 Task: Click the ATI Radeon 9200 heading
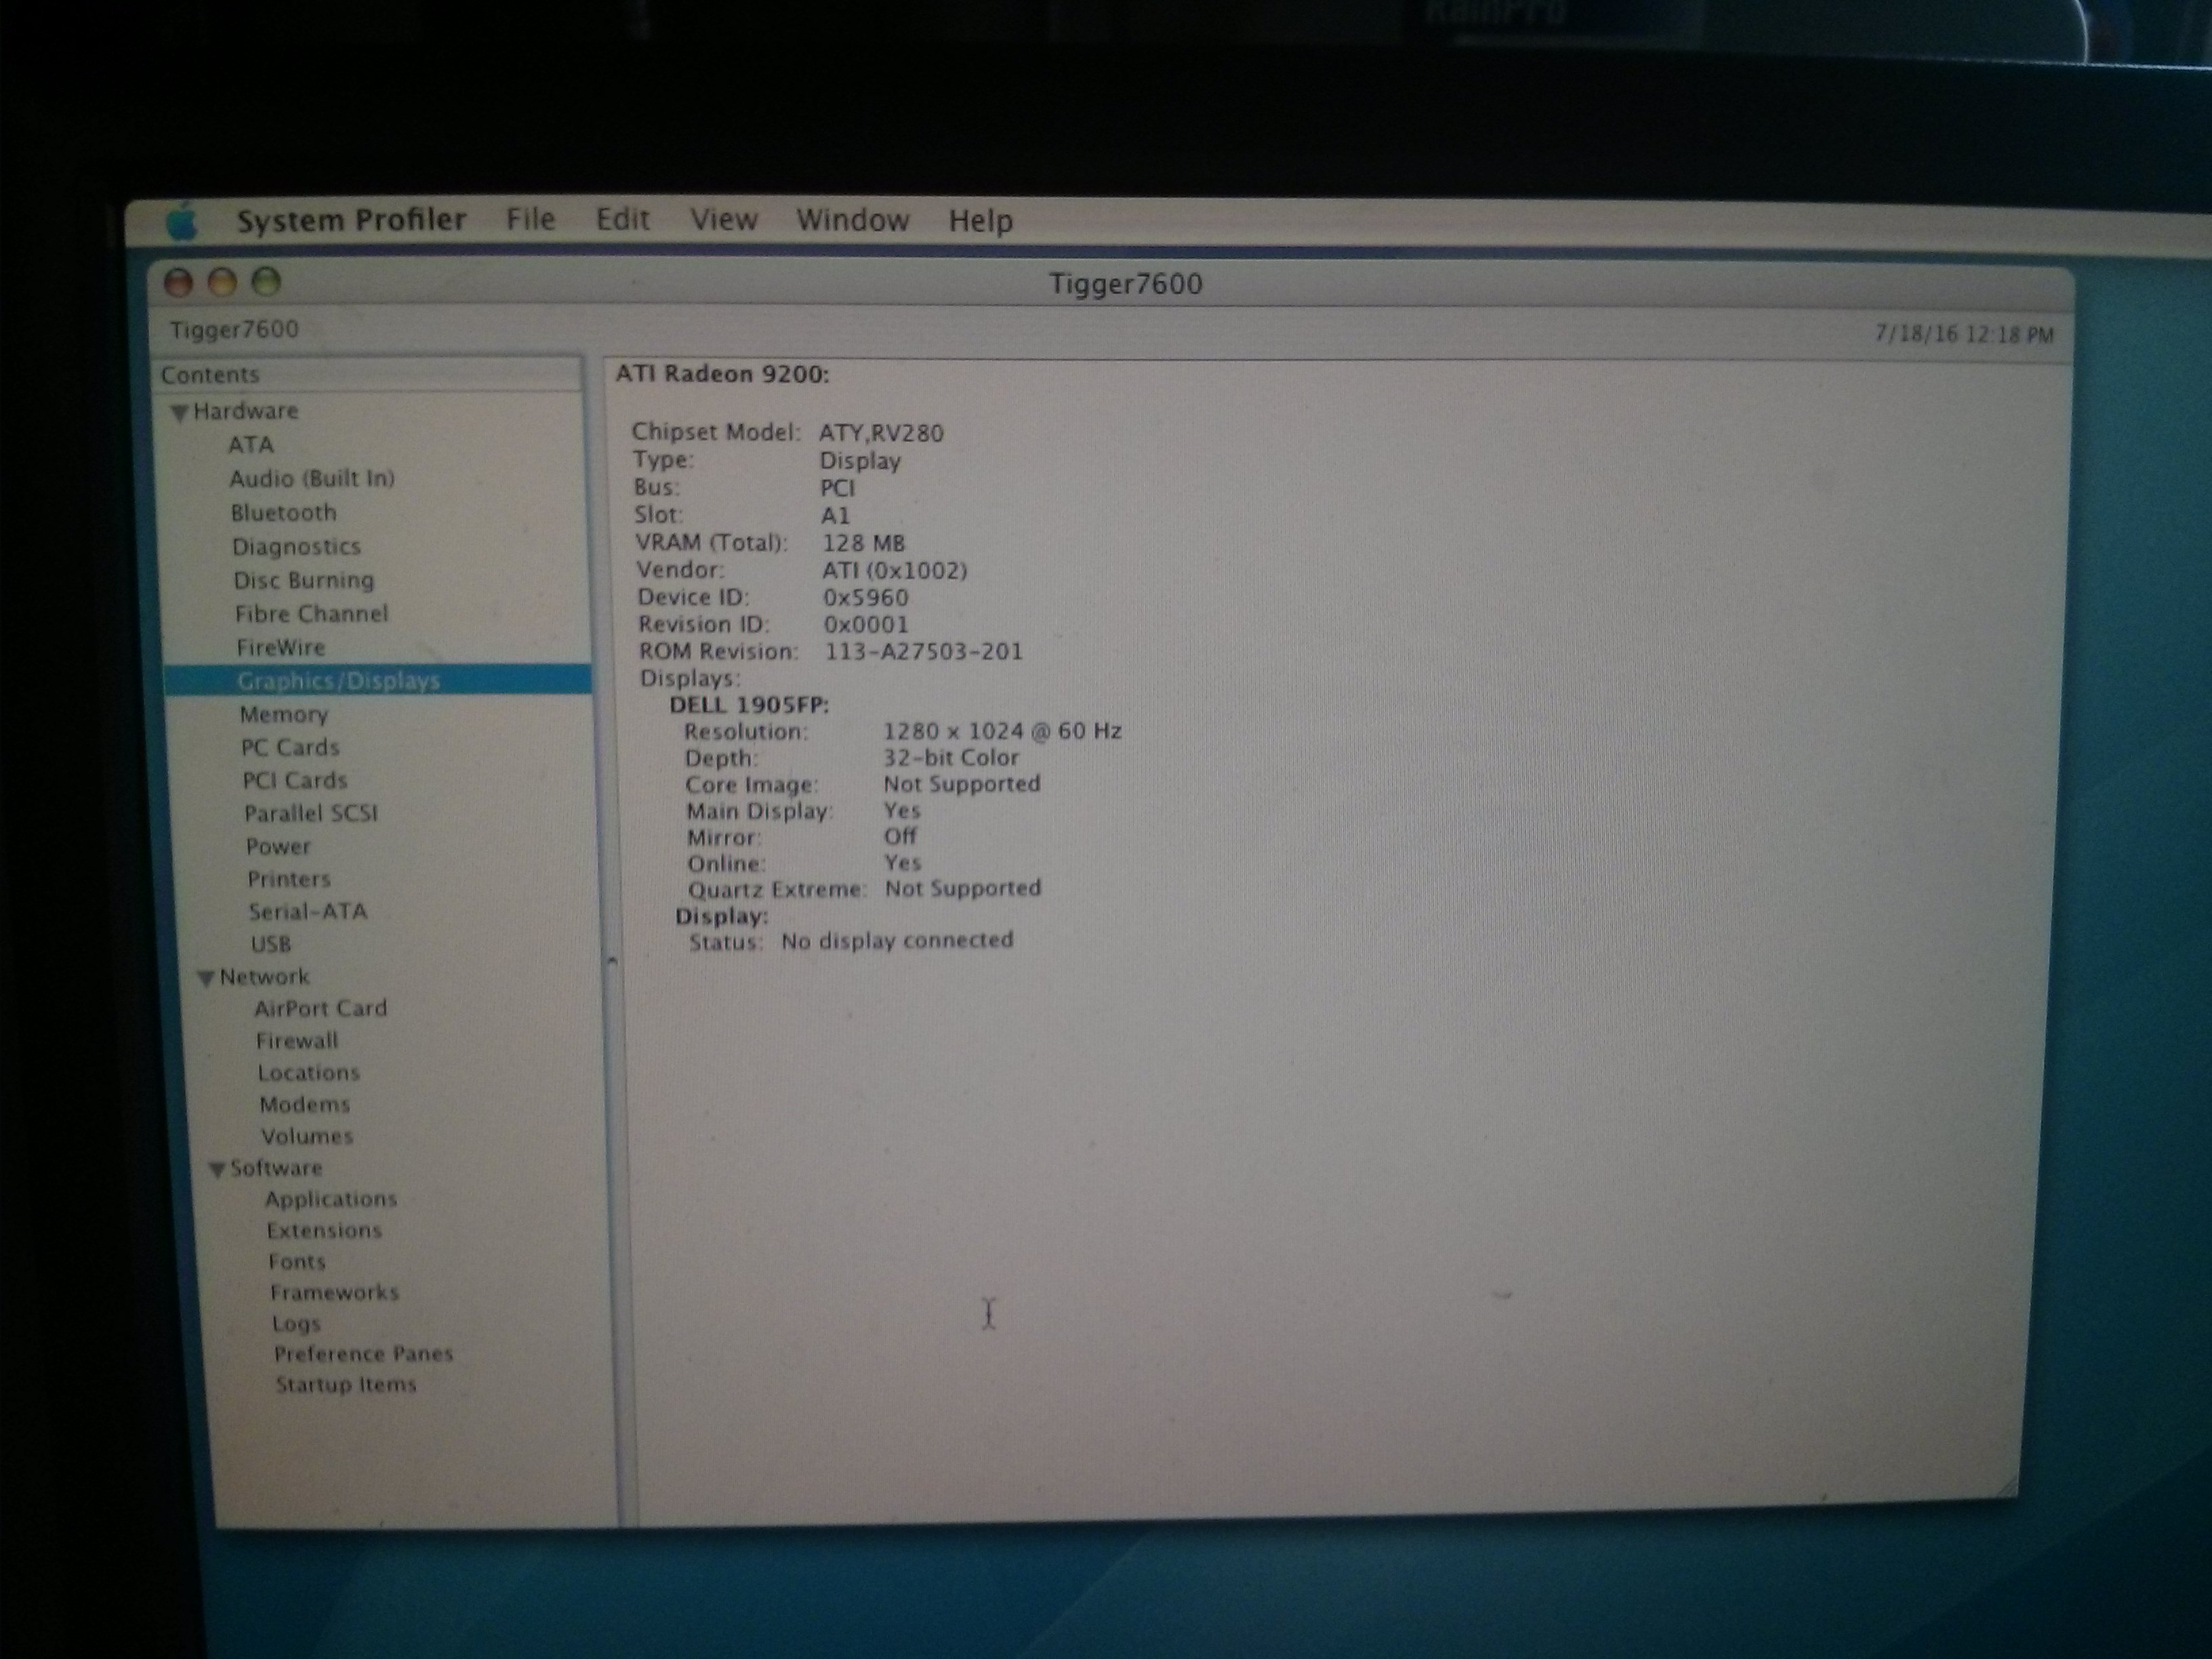click(x=722, y=374)
